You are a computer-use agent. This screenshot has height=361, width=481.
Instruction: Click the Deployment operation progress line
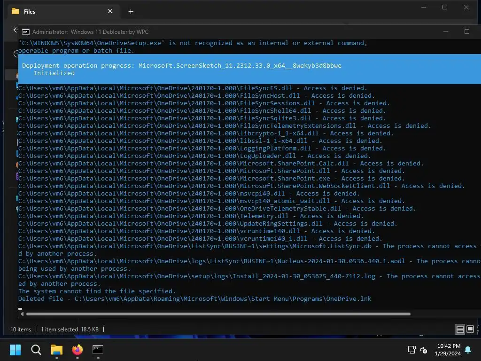point(182,66)
